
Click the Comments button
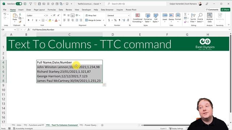pyautogui.click(x=212, y=10)
